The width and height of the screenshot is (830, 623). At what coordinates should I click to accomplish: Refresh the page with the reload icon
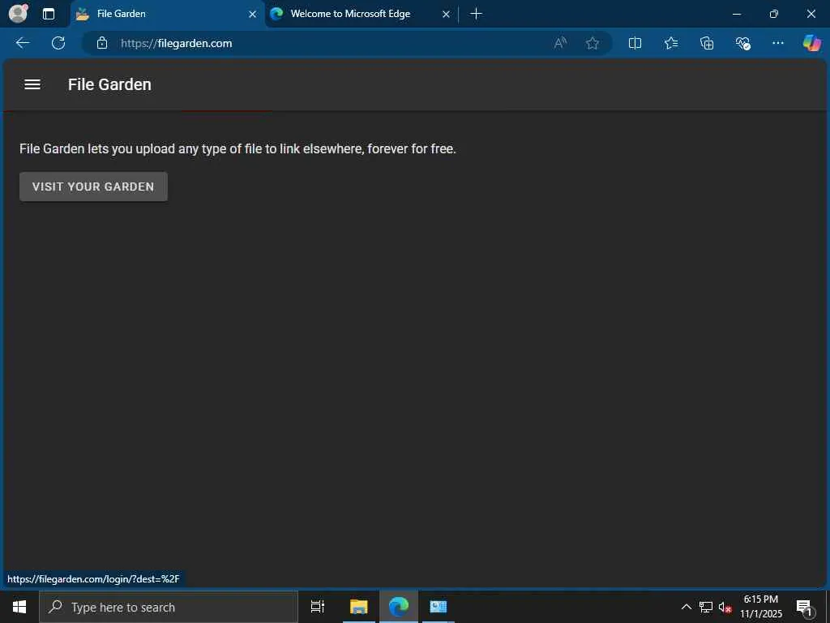tap(58, 43)
